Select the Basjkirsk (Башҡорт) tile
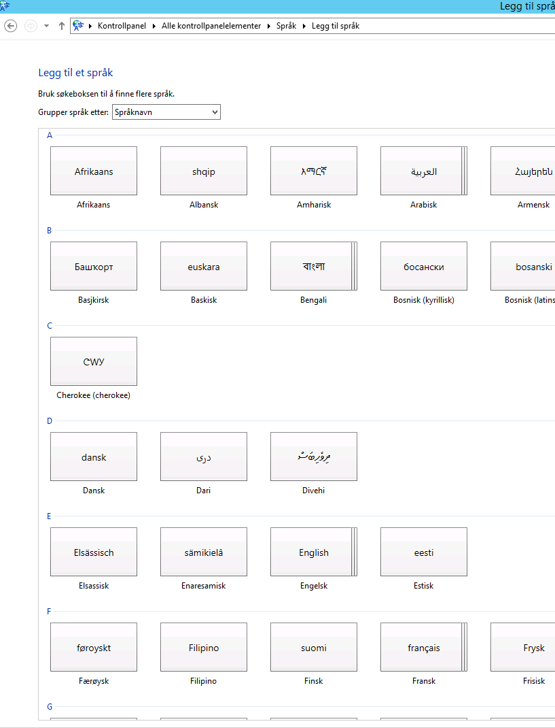This screenshot has width=555, height=728. (94, 266)
